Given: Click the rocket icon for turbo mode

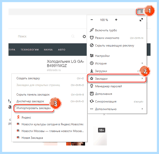Looking at the screenshot, I should pos(92,30).
